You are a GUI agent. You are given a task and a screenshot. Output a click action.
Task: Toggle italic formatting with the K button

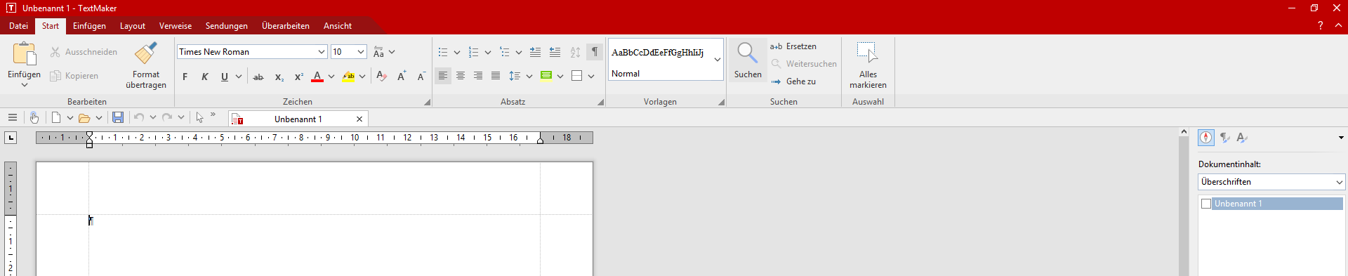(x=205, y=77)
